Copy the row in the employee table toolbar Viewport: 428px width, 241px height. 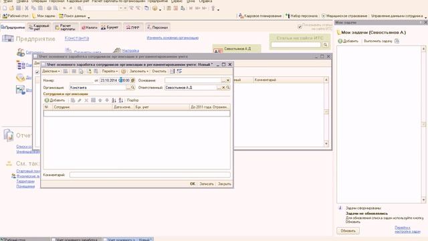click(73, 100)
